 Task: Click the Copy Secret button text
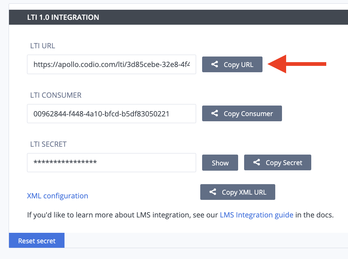(x=284, y=163)
